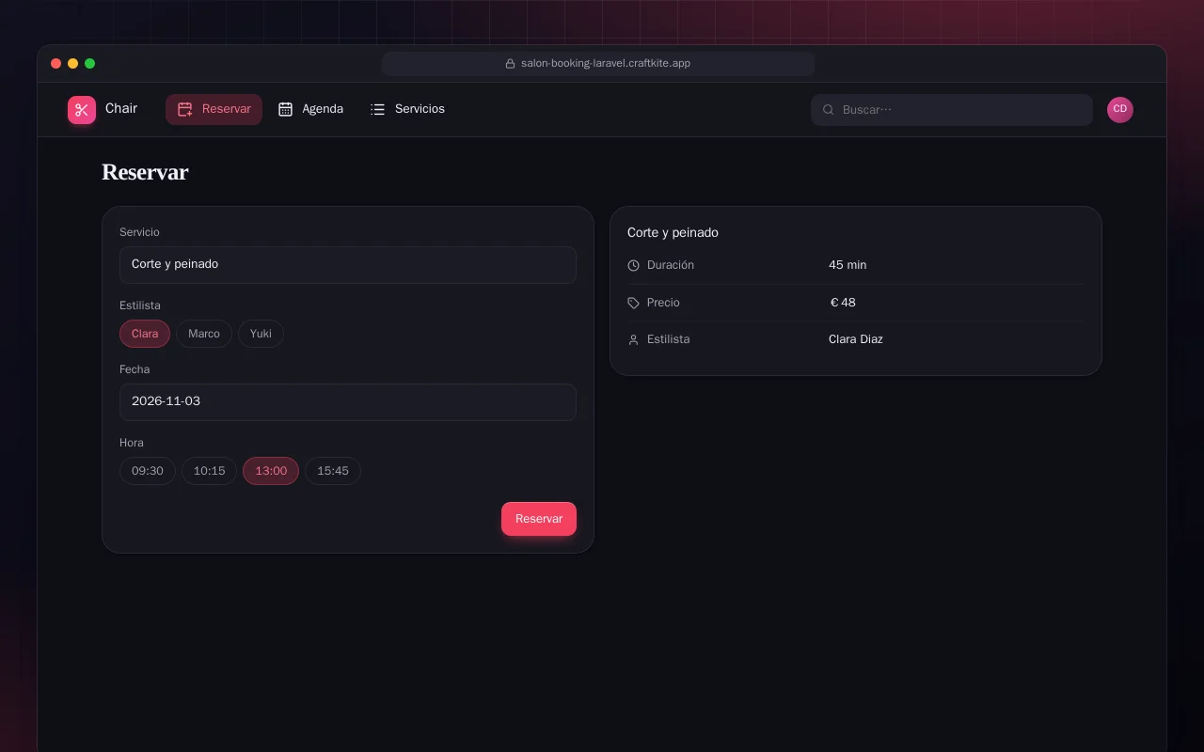Select the 13:00 time slot
The width and height of the screenshot is (1204, 752).
[271, 471]
